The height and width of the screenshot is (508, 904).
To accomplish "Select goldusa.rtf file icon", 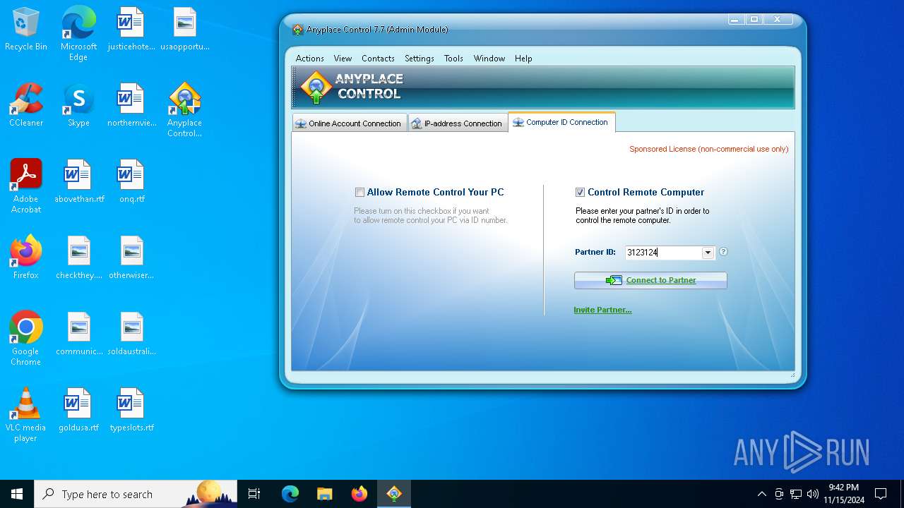I will pyautogui.click(x=78, y=411).
